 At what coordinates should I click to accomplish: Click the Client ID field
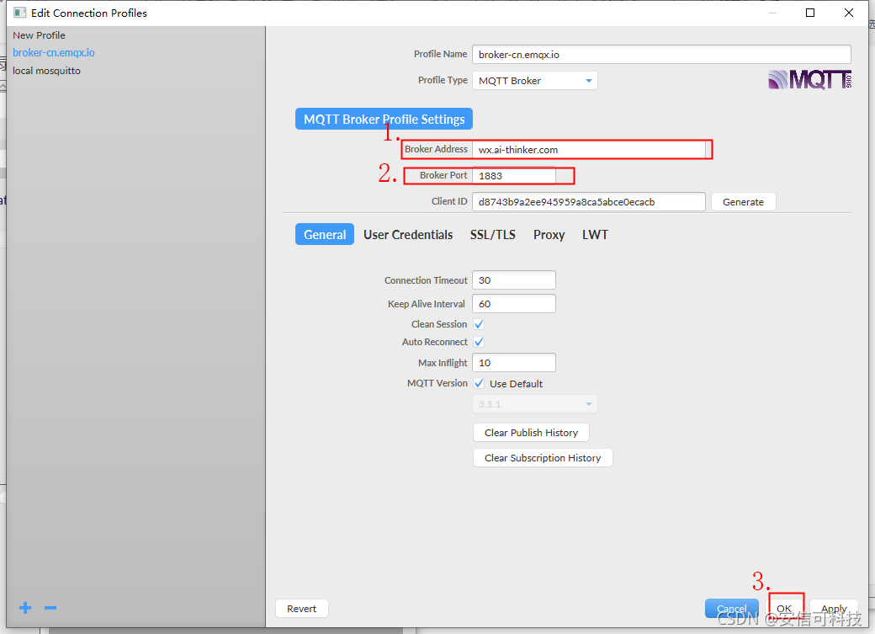click(x=589, y=202)
